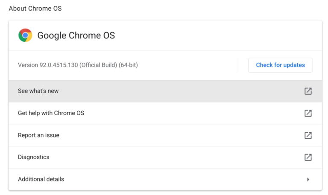Click the version number 92.0.4515.130
The height and width of the screenshot is (195, 328).
coord(59,65)
